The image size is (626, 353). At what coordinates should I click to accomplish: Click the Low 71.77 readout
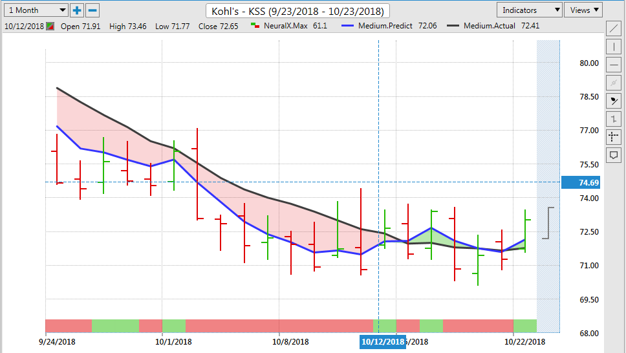pos(173,27)
